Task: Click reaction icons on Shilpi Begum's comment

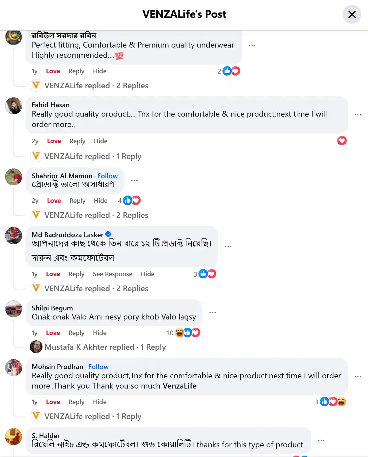Action: [187, 332]
